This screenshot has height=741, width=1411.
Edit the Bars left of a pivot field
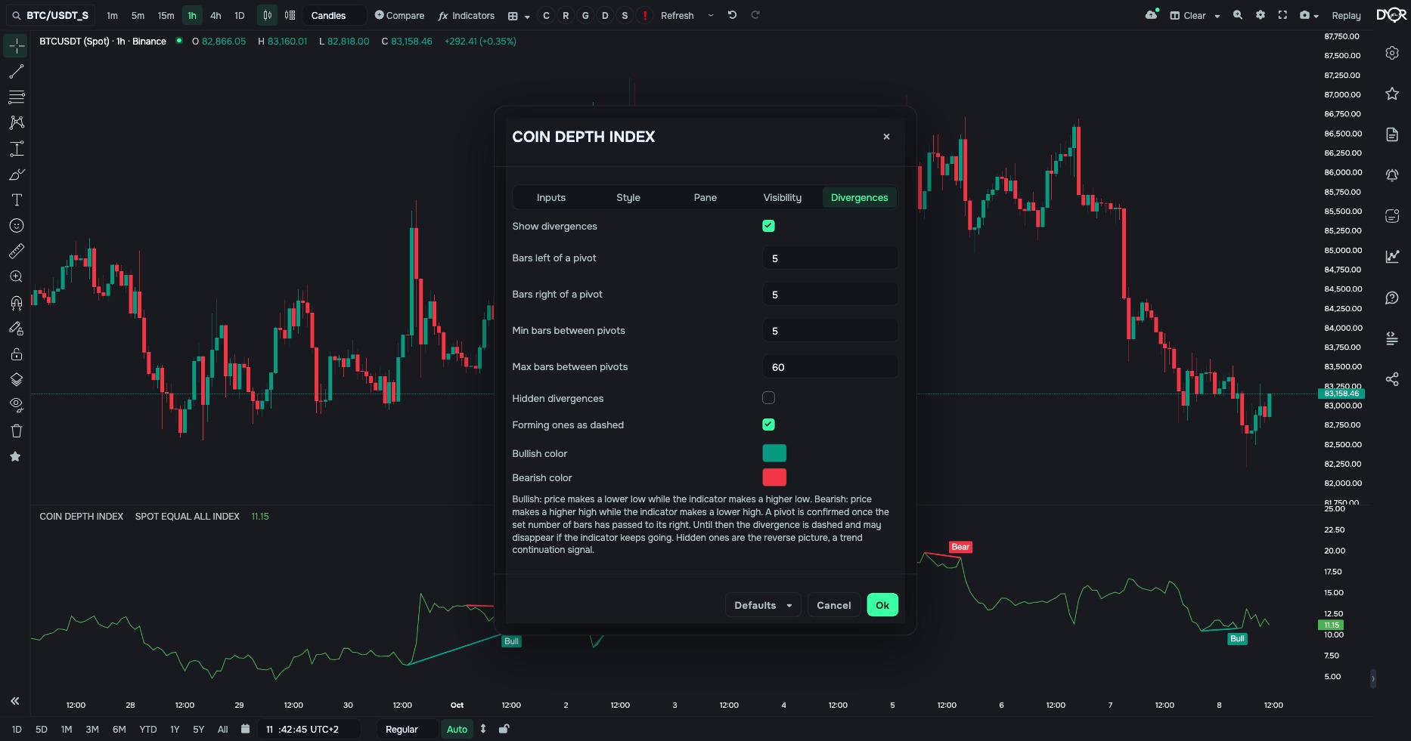830,258
